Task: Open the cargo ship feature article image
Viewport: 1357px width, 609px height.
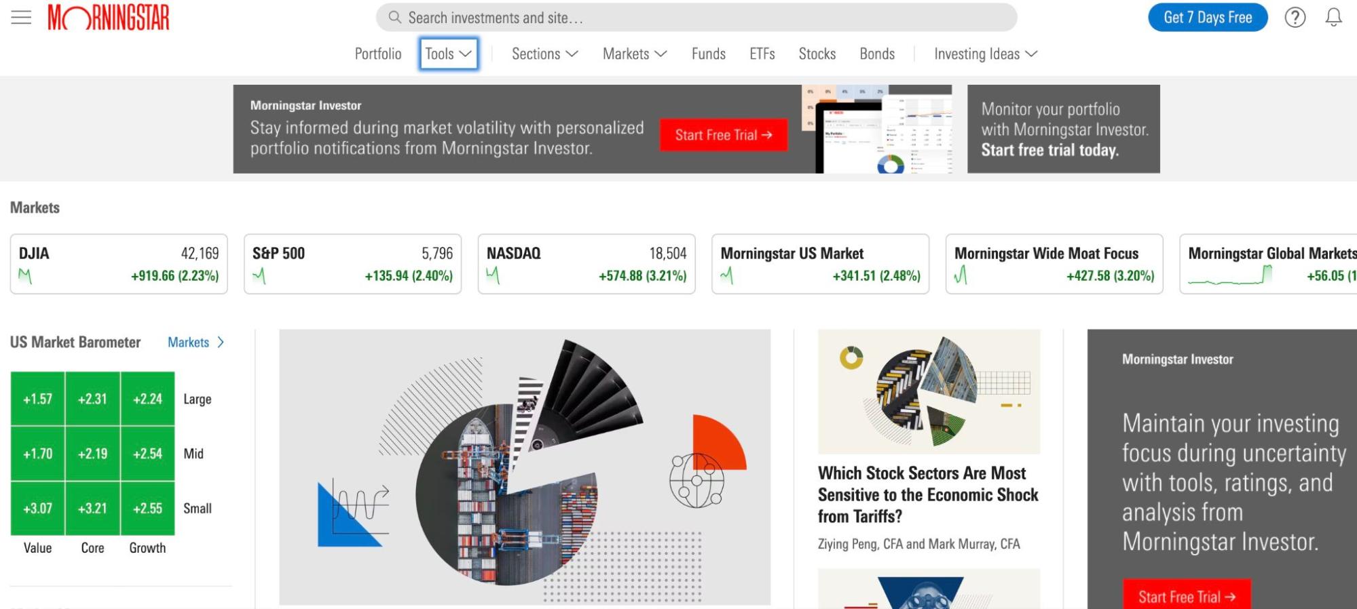Action: pyautogui.click(x=525, y=467)
